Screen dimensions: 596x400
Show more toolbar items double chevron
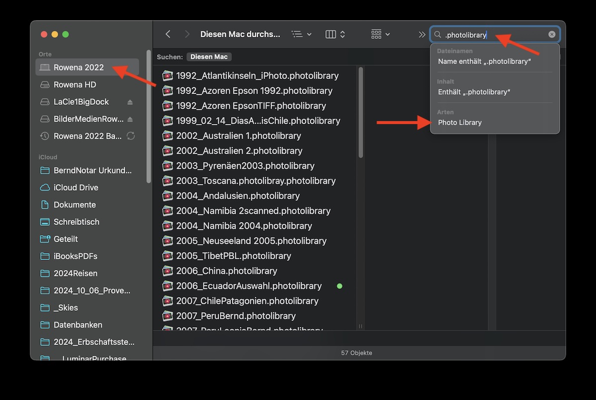pyautogui.click(x=422, y=34)
